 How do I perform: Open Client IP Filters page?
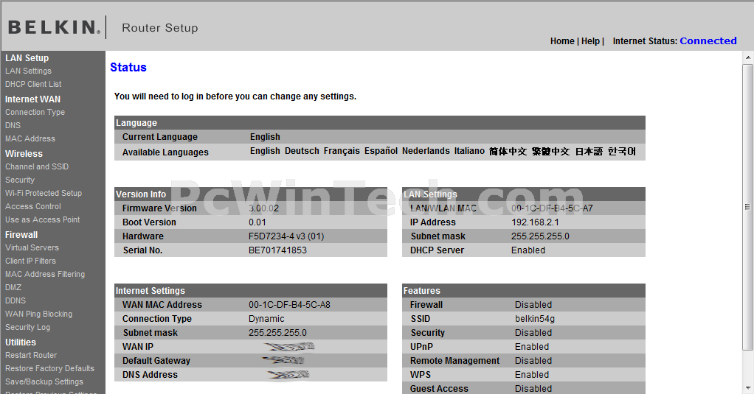click(30, 261)
